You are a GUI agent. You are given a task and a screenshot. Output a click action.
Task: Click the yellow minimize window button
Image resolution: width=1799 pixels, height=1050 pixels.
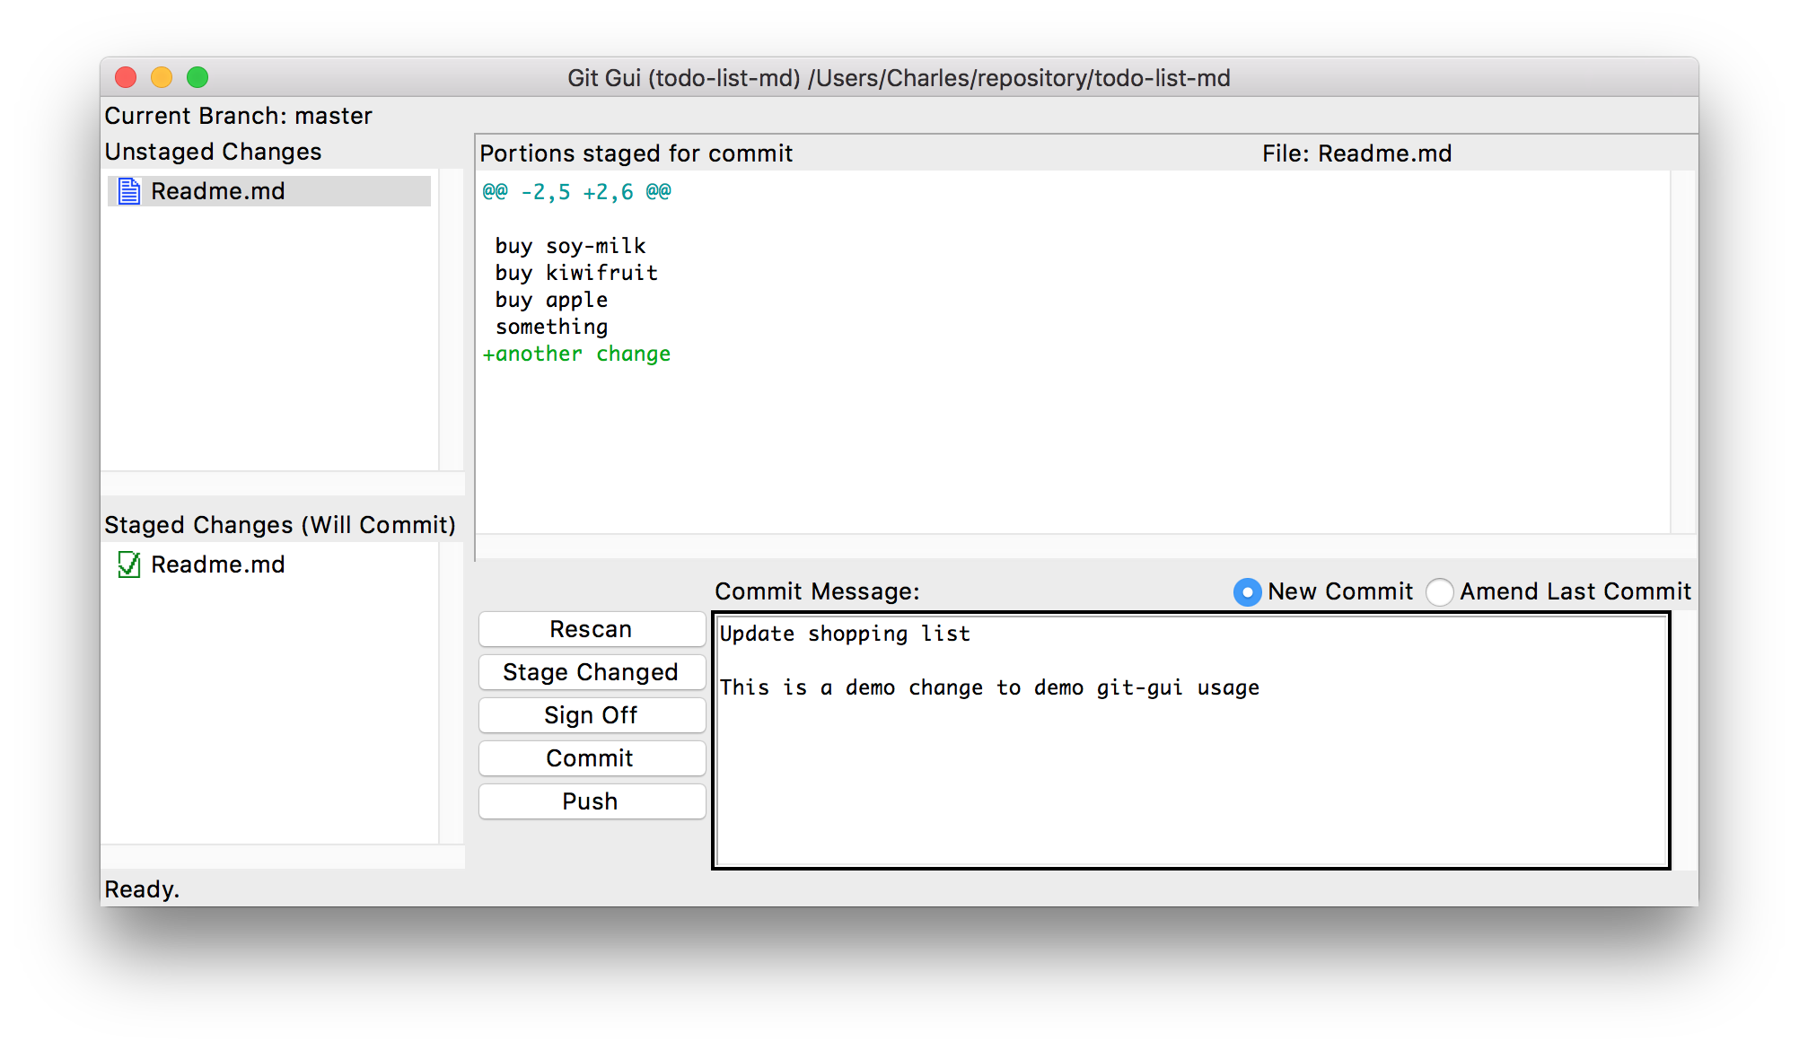pyautogui.click(x=162, y=78)
